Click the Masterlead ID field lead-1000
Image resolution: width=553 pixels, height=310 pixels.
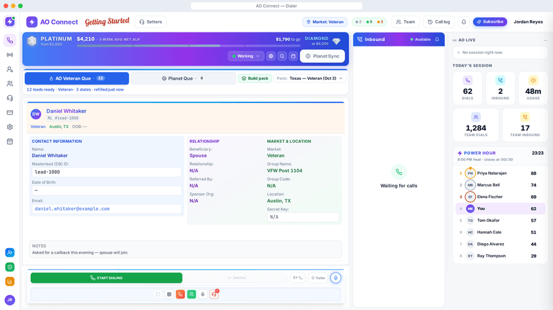(106, 172)
